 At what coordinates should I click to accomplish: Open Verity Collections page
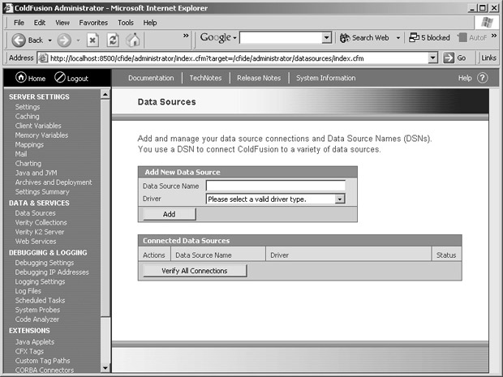41,222
